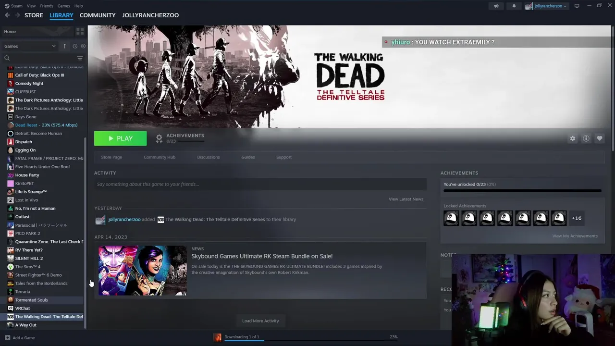615x346 pixels.
Task: Open the View menu
Action: pos(31,6)
